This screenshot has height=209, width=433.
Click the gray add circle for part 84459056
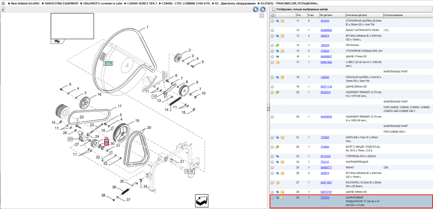[x=272, y=117]
